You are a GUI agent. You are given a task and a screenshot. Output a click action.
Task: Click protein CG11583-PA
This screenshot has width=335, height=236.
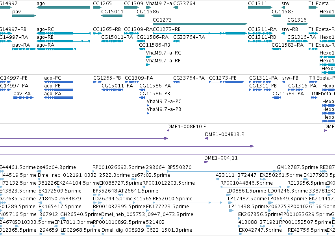click(288, 94)
